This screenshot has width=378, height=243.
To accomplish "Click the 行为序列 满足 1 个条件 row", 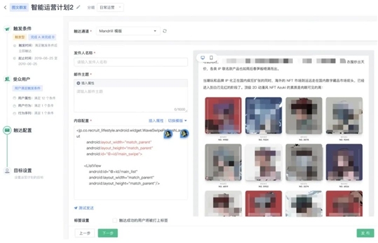I will (x=36, y=113).
